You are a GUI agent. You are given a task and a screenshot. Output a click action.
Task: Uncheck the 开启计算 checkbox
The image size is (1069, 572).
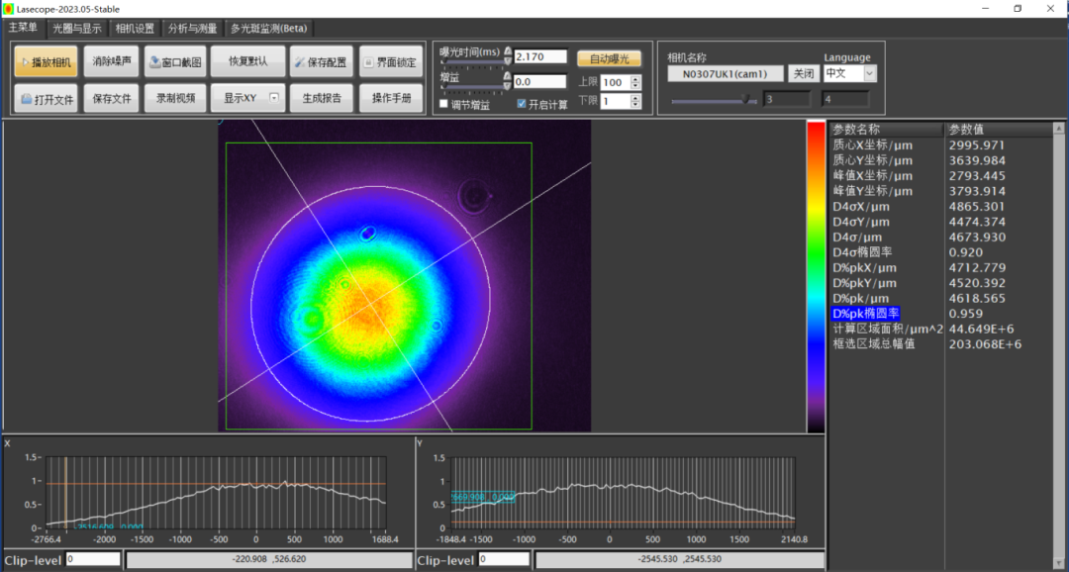[523, 104]
